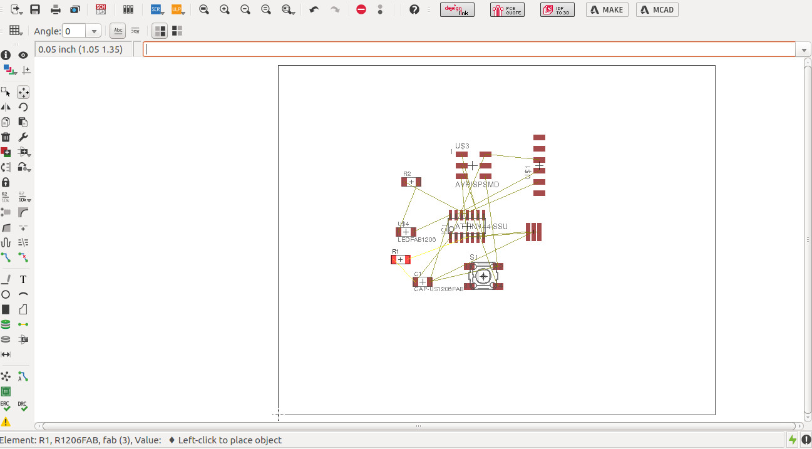Click the Angle value field
This screenshot has height=449, width=812.
75,31
